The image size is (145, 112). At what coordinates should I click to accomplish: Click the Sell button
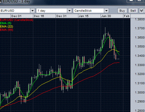(133, 11)
